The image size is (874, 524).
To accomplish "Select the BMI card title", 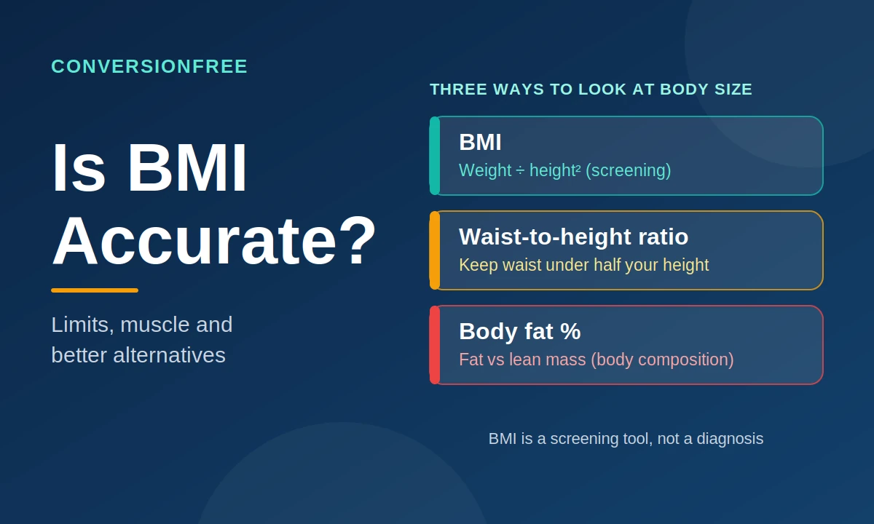I will 480,143.
